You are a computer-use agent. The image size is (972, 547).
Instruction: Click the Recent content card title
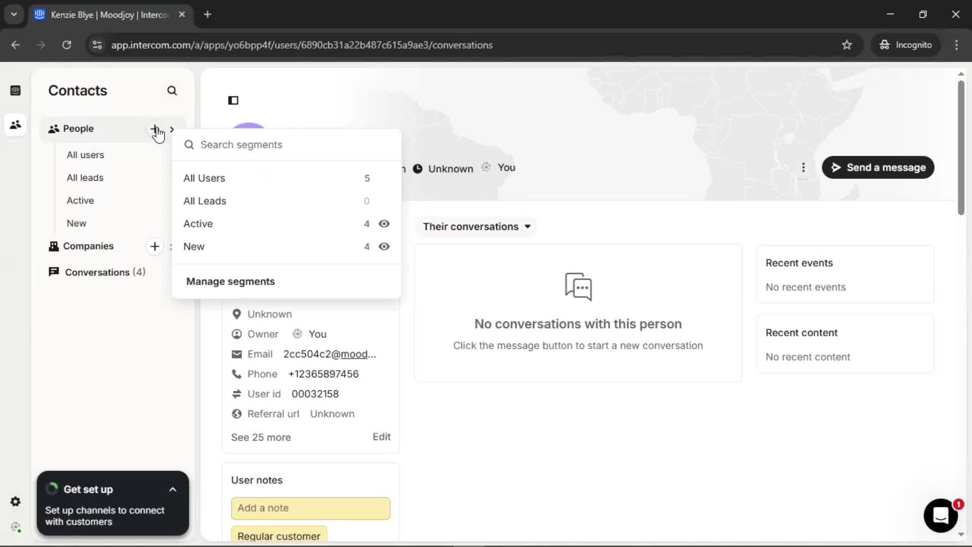(801, 333)
